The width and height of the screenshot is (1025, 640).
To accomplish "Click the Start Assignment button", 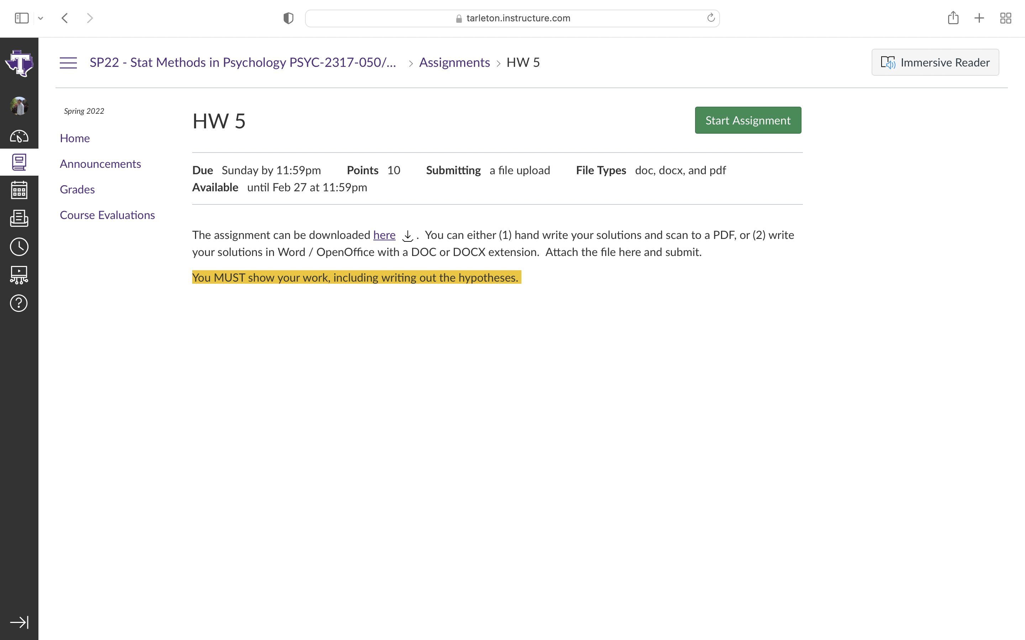I will pyautogui.click(x=747, y=120).
